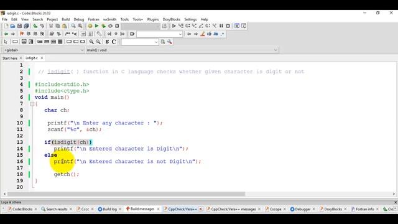The height and width of the screenshot is (224, 398).
Task: Click the code text "char ch;"
Action: tap(57, 110)
